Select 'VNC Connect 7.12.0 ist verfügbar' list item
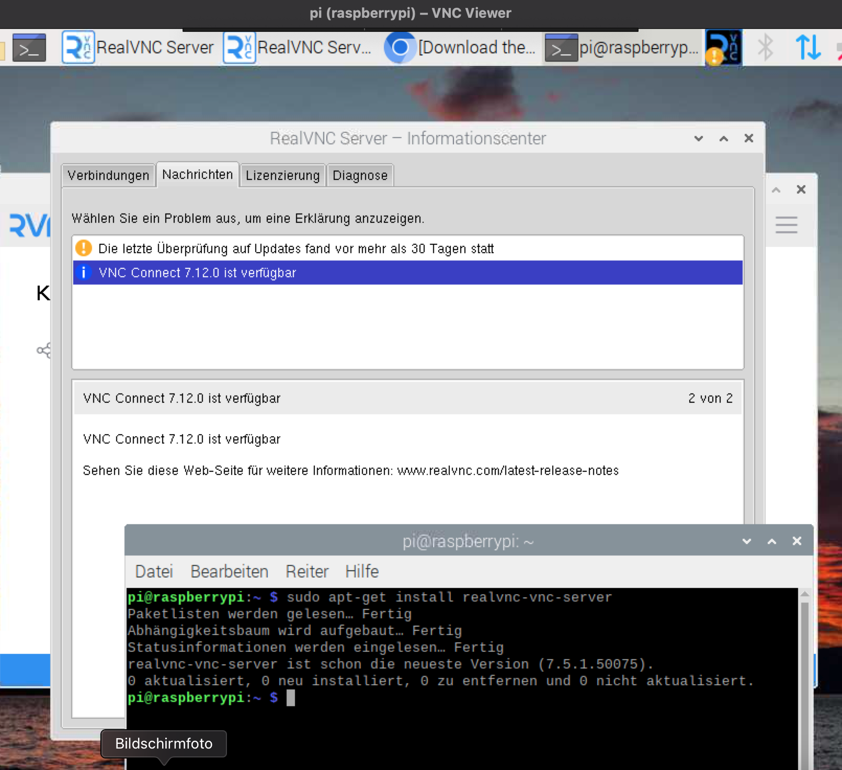Screen dimensions: 842x770 (x=197, y=273)
